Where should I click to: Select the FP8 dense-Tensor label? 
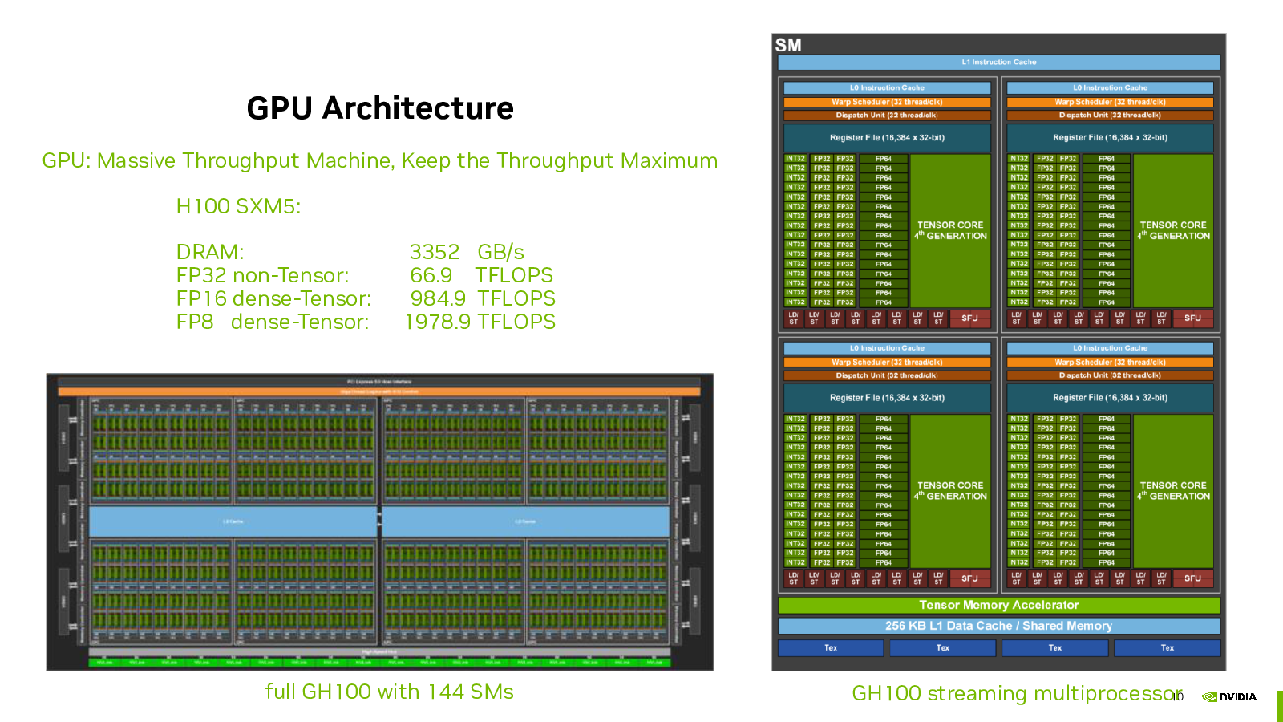click(x=273, y=322)
